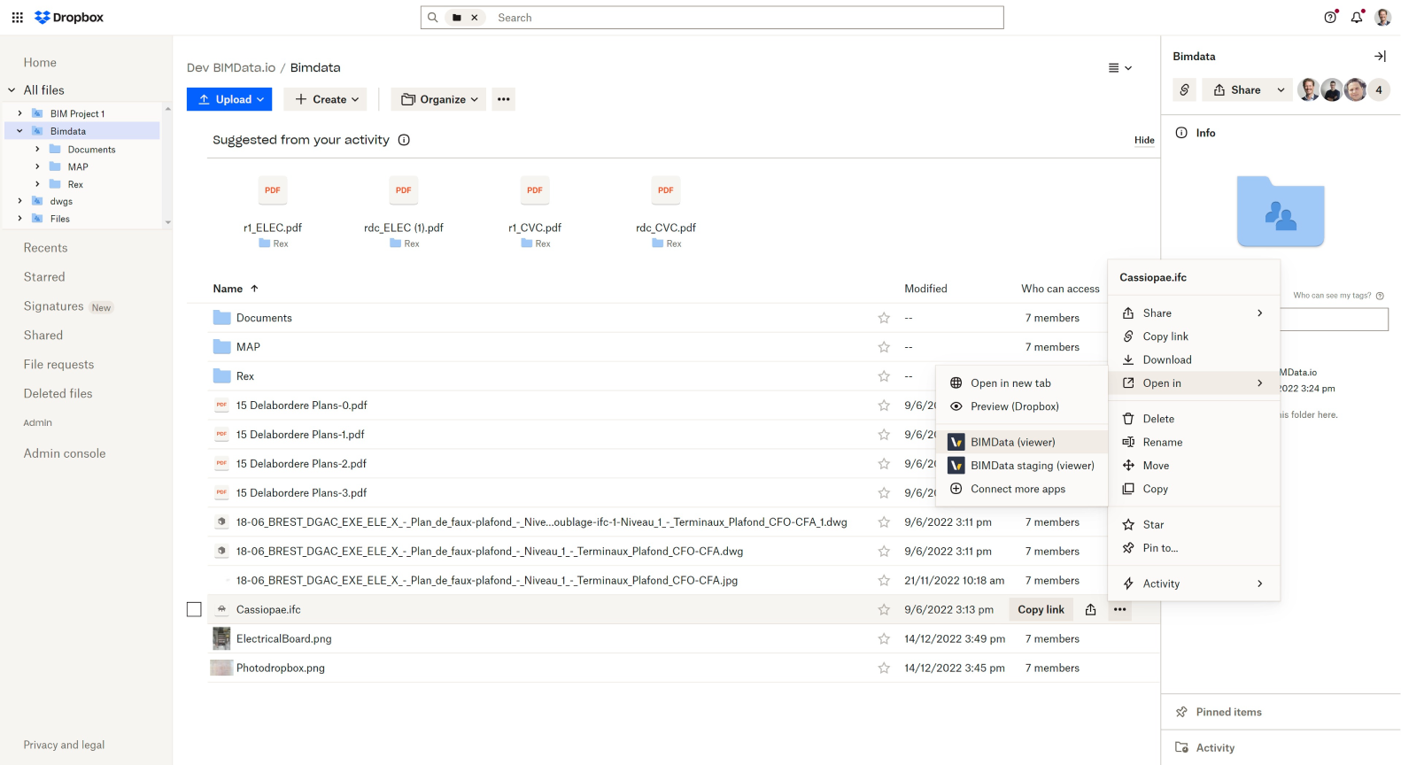This screenshot has height=765, width=1401.
Task: Click the help question mark icon
Action: (x=1329, y=18)
